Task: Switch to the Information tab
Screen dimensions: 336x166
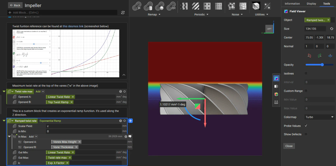Action: (292, 4)
